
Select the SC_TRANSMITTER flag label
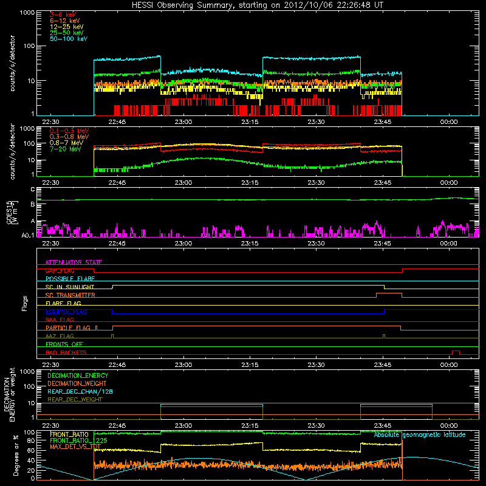tap(70, 295)
